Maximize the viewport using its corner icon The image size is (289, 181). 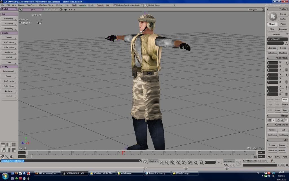263,10
